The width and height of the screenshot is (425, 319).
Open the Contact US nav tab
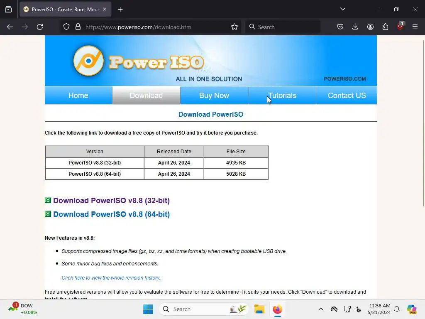tap(347, 95)
